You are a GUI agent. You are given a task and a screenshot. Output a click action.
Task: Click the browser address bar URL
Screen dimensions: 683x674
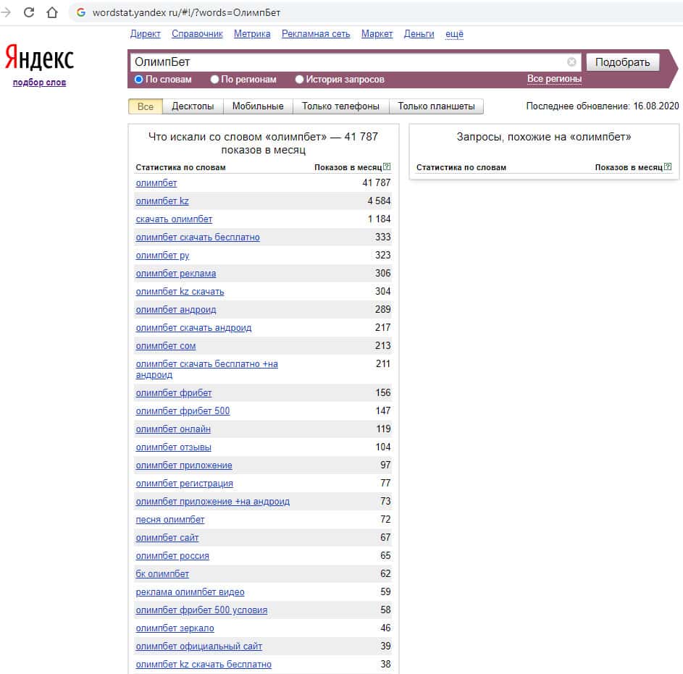(186, 12)
